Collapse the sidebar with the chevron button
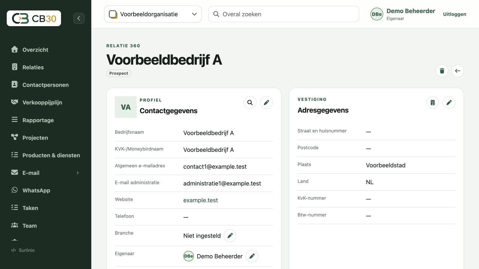Screen dimensions: 479x269 click(79, 18)
